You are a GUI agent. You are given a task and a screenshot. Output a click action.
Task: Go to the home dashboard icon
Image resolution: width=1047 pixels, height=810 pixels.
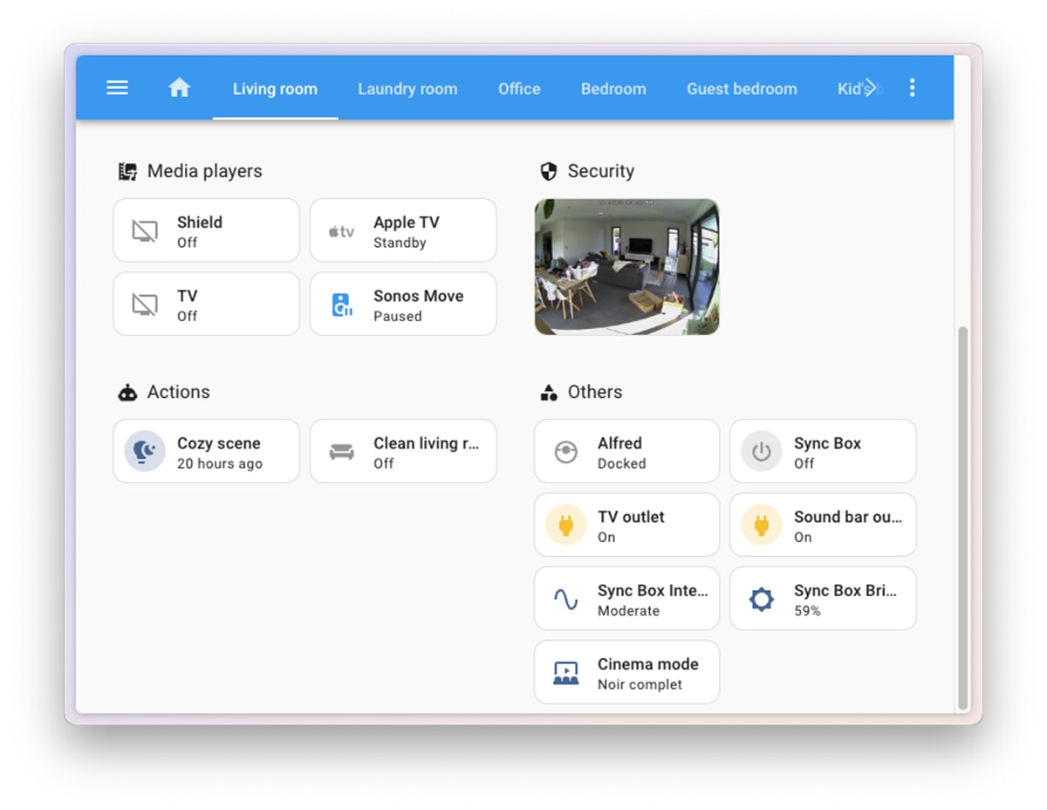[x=179, y=88]
